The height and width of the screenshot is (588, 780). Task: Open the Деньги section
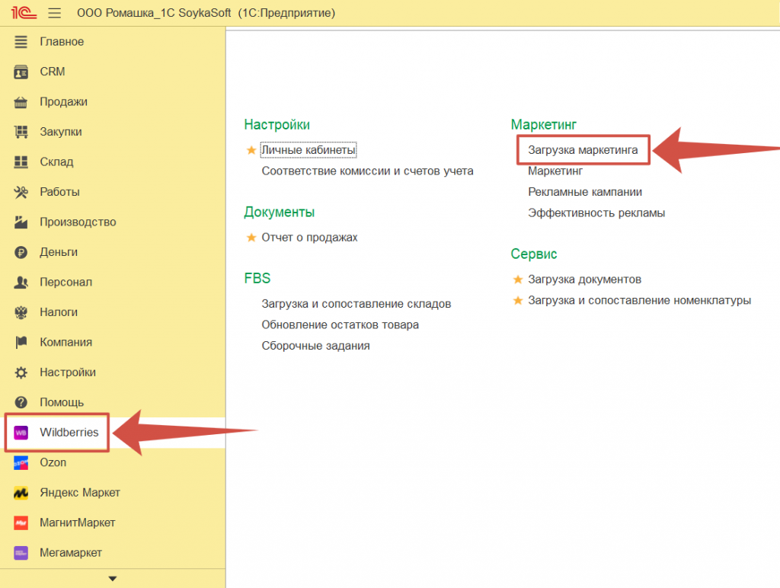59,252
